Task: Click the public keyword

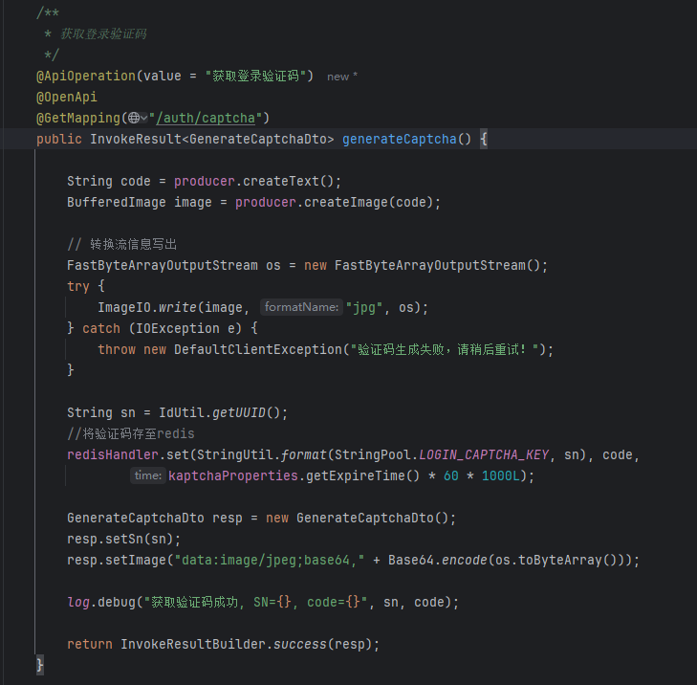Action: (59, 140)
